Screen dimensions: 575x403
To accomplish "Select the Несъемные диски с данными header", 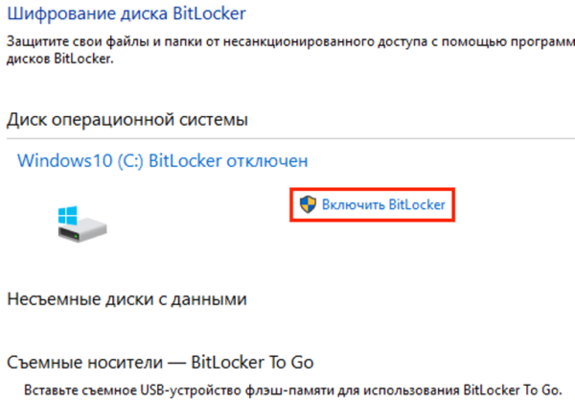I will 126,298.
